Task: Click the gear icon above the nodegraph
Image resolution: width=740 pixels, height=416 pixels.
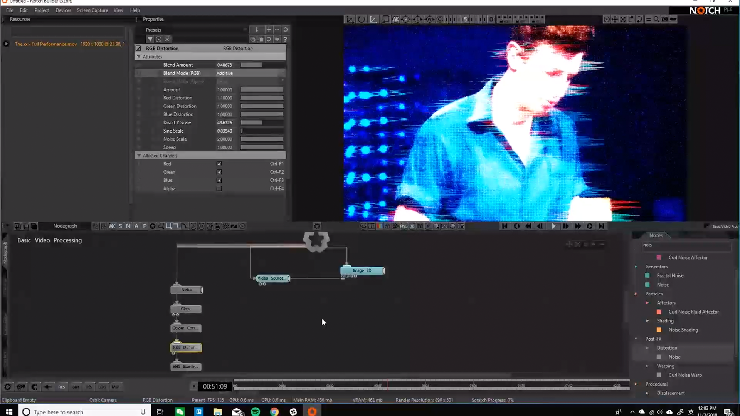Action: coord(317,226)
